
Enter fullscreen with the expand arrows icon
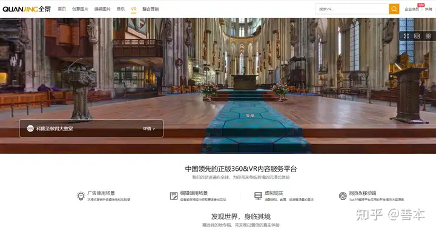coord(406,36)
